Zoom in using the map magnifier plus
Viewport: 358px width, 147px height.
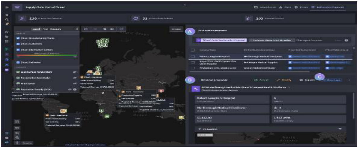click(17, 133)
